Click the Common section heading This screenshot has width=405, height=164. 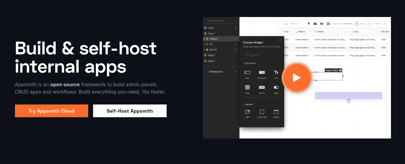(250, 63)
